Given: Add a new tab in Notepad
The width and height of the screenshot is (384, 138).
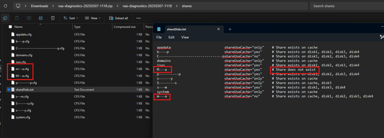Looking at the screenshot, I should 230,29.
